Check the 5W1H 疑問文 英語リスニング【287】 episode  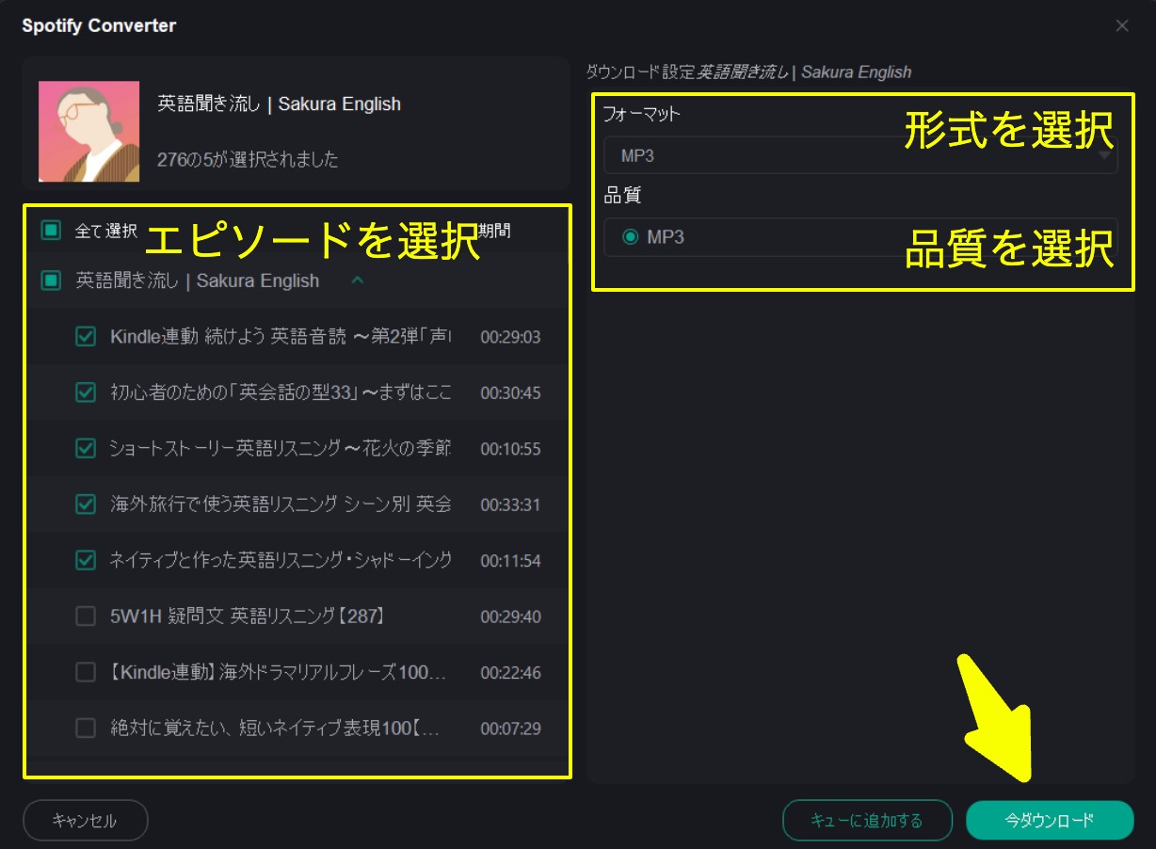(86, 617)
